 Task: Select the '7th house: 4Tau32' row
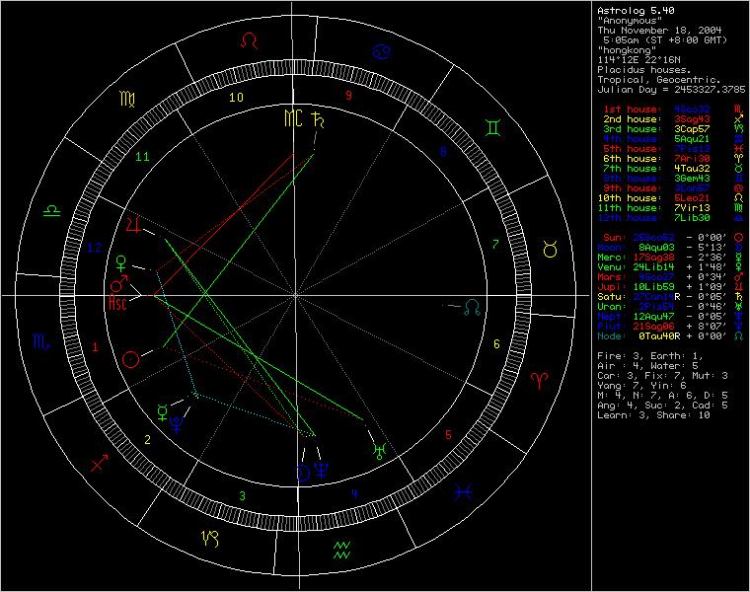coord(673,169)
